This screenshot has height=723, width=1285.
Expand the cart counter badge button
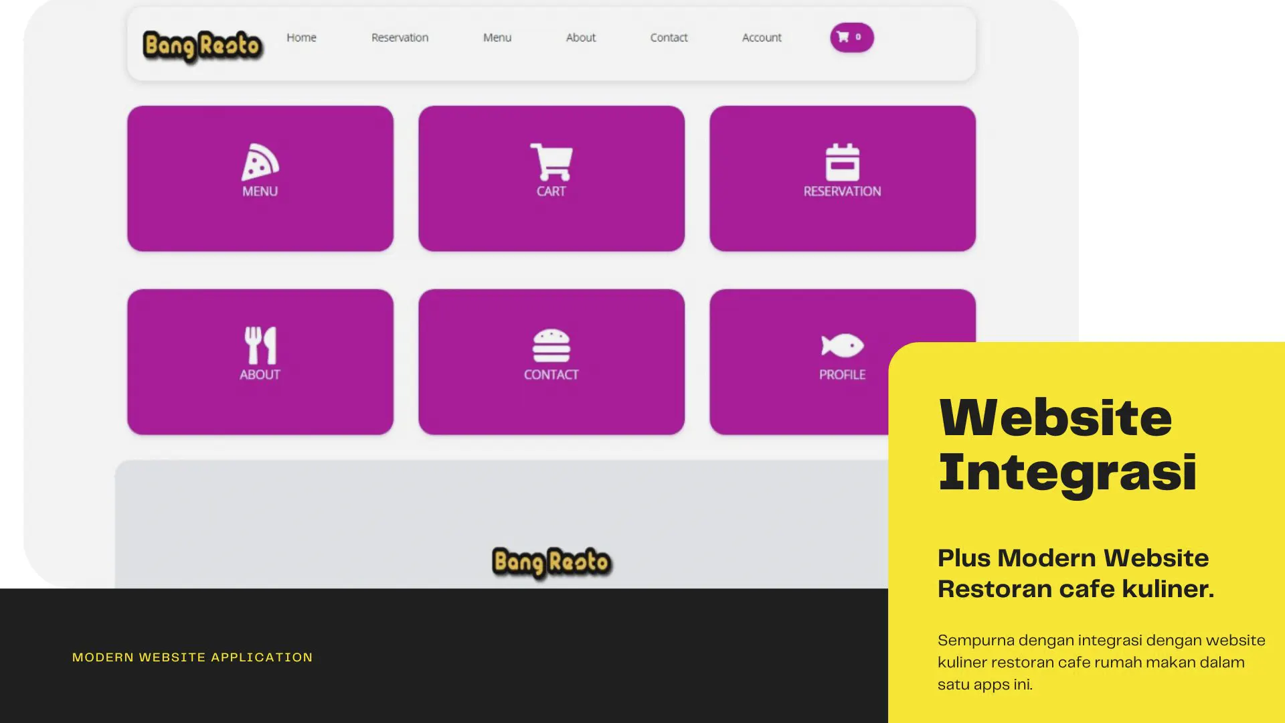(x=850, y=36)
